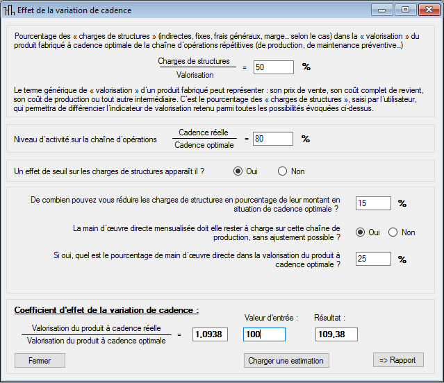
Task: Choose Oui for main d'œuvre directe mensualisée
Action: (360, 232)
